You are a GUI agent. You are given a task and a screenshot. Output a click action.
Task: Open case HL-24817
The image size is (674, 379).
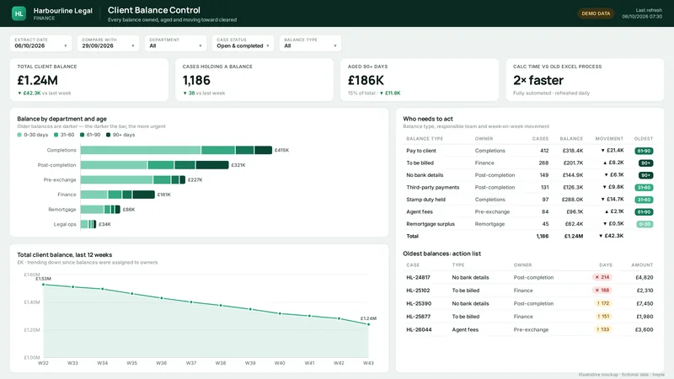tap(418, 278)
